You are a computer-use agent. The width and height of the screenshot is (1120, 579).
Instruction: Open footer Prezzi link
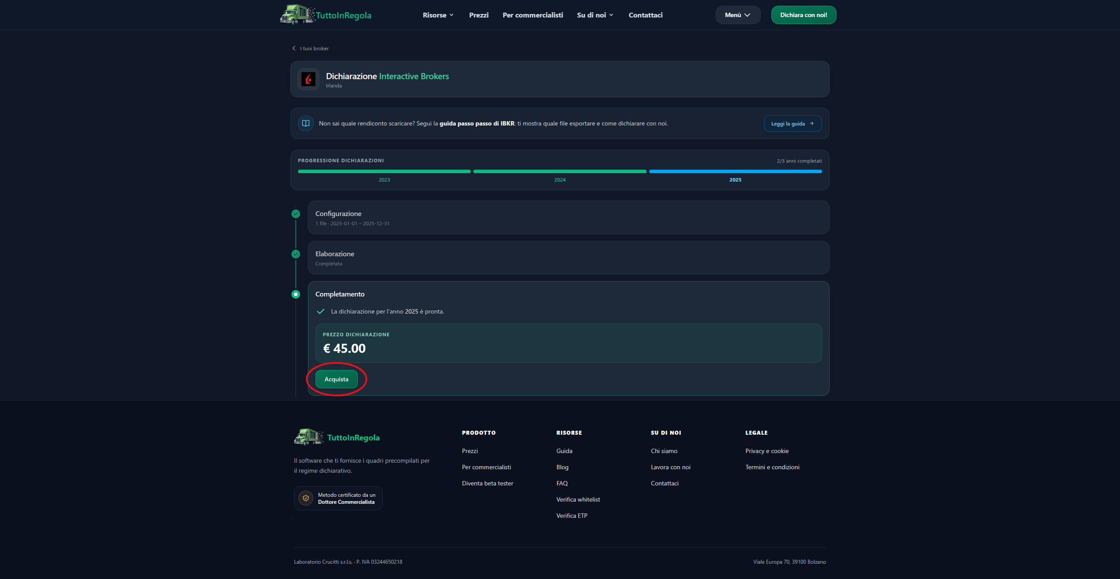pyautogui.click(x=469, y=451)
